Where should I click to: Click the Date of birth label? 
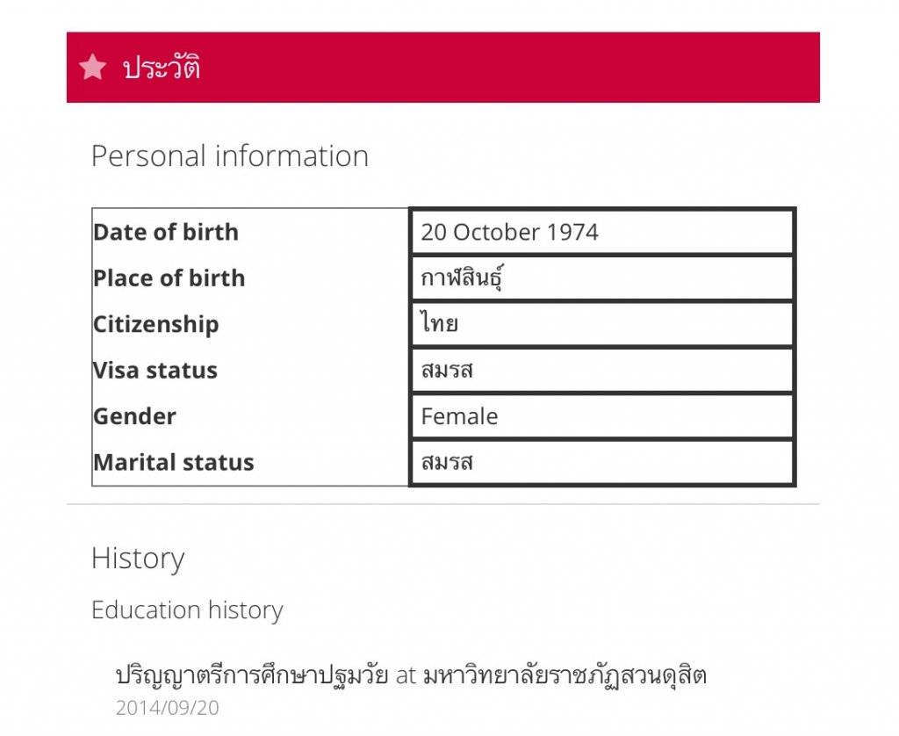pyautogui.click(x=166, y=233)
